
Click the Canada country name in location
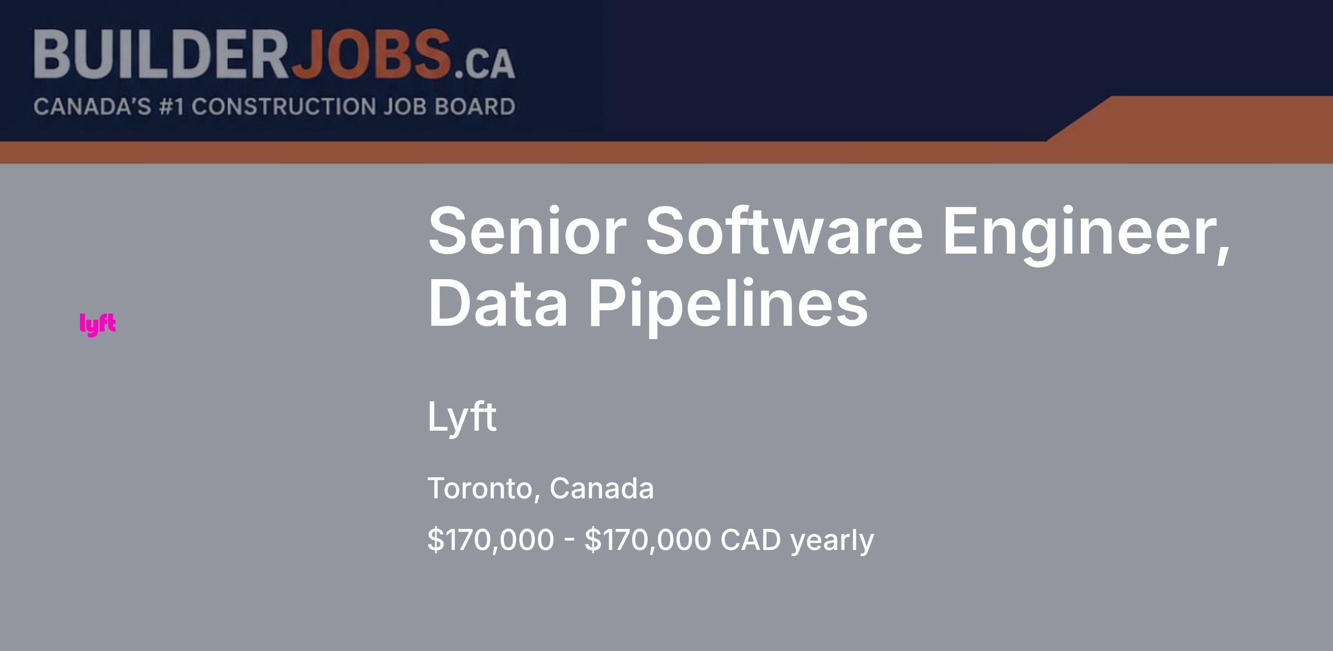602,488
